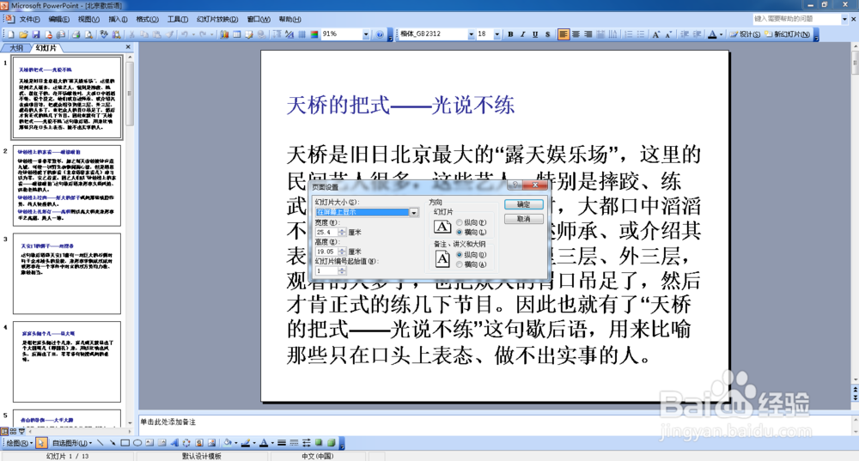Open the fill color dropdown arrow
Screen dimensions: 859x461
point(235,443)
